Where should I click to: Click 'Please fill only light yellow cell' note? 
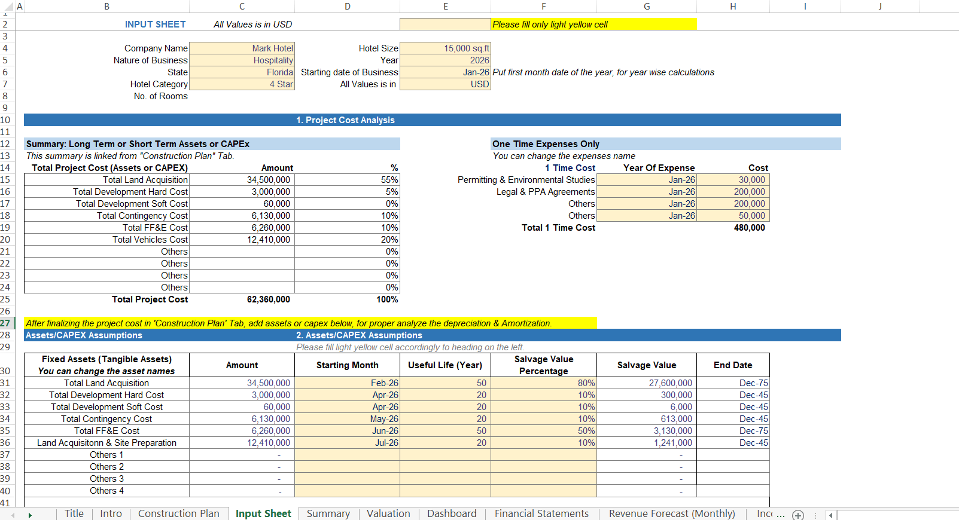coord(593,25)
